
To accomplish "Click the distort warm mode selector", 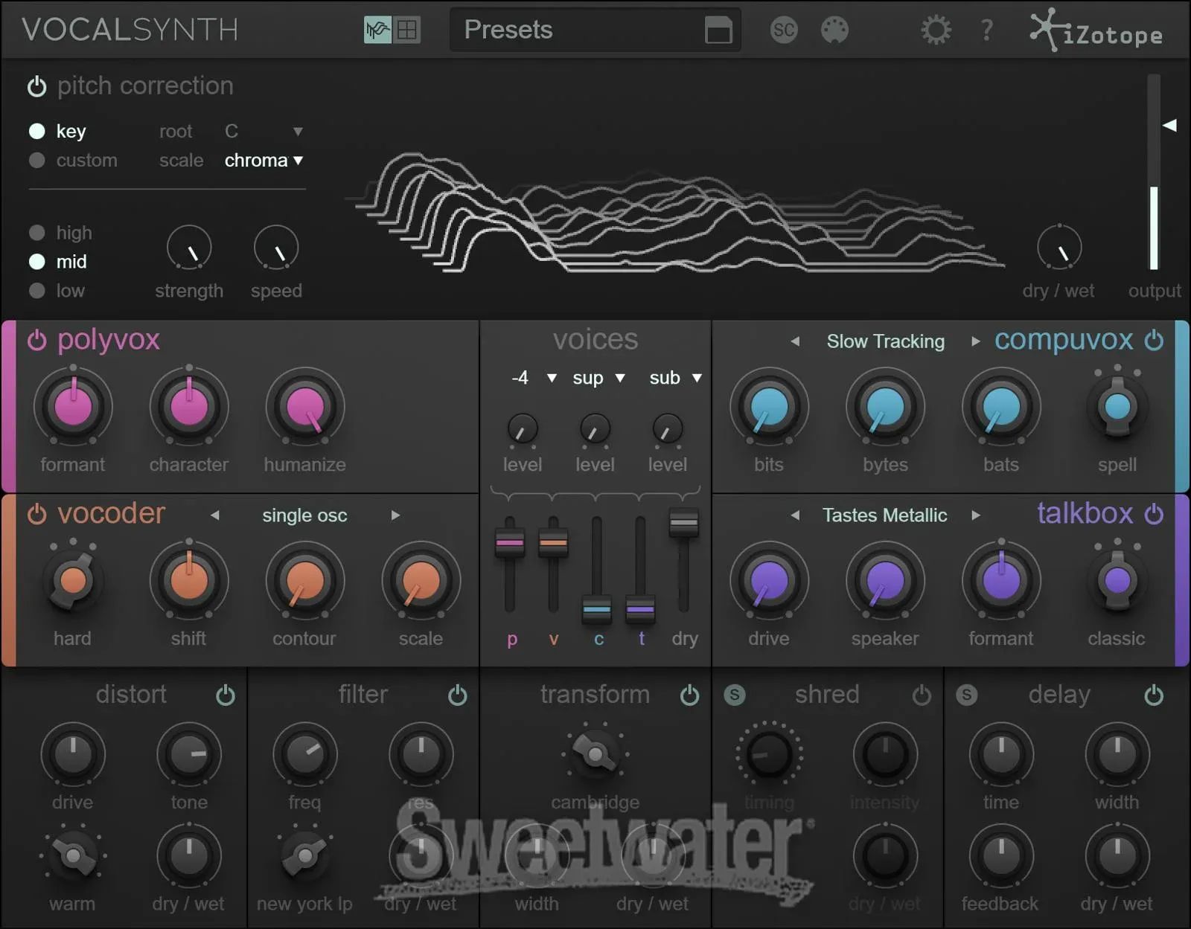I will click(73, 856).
